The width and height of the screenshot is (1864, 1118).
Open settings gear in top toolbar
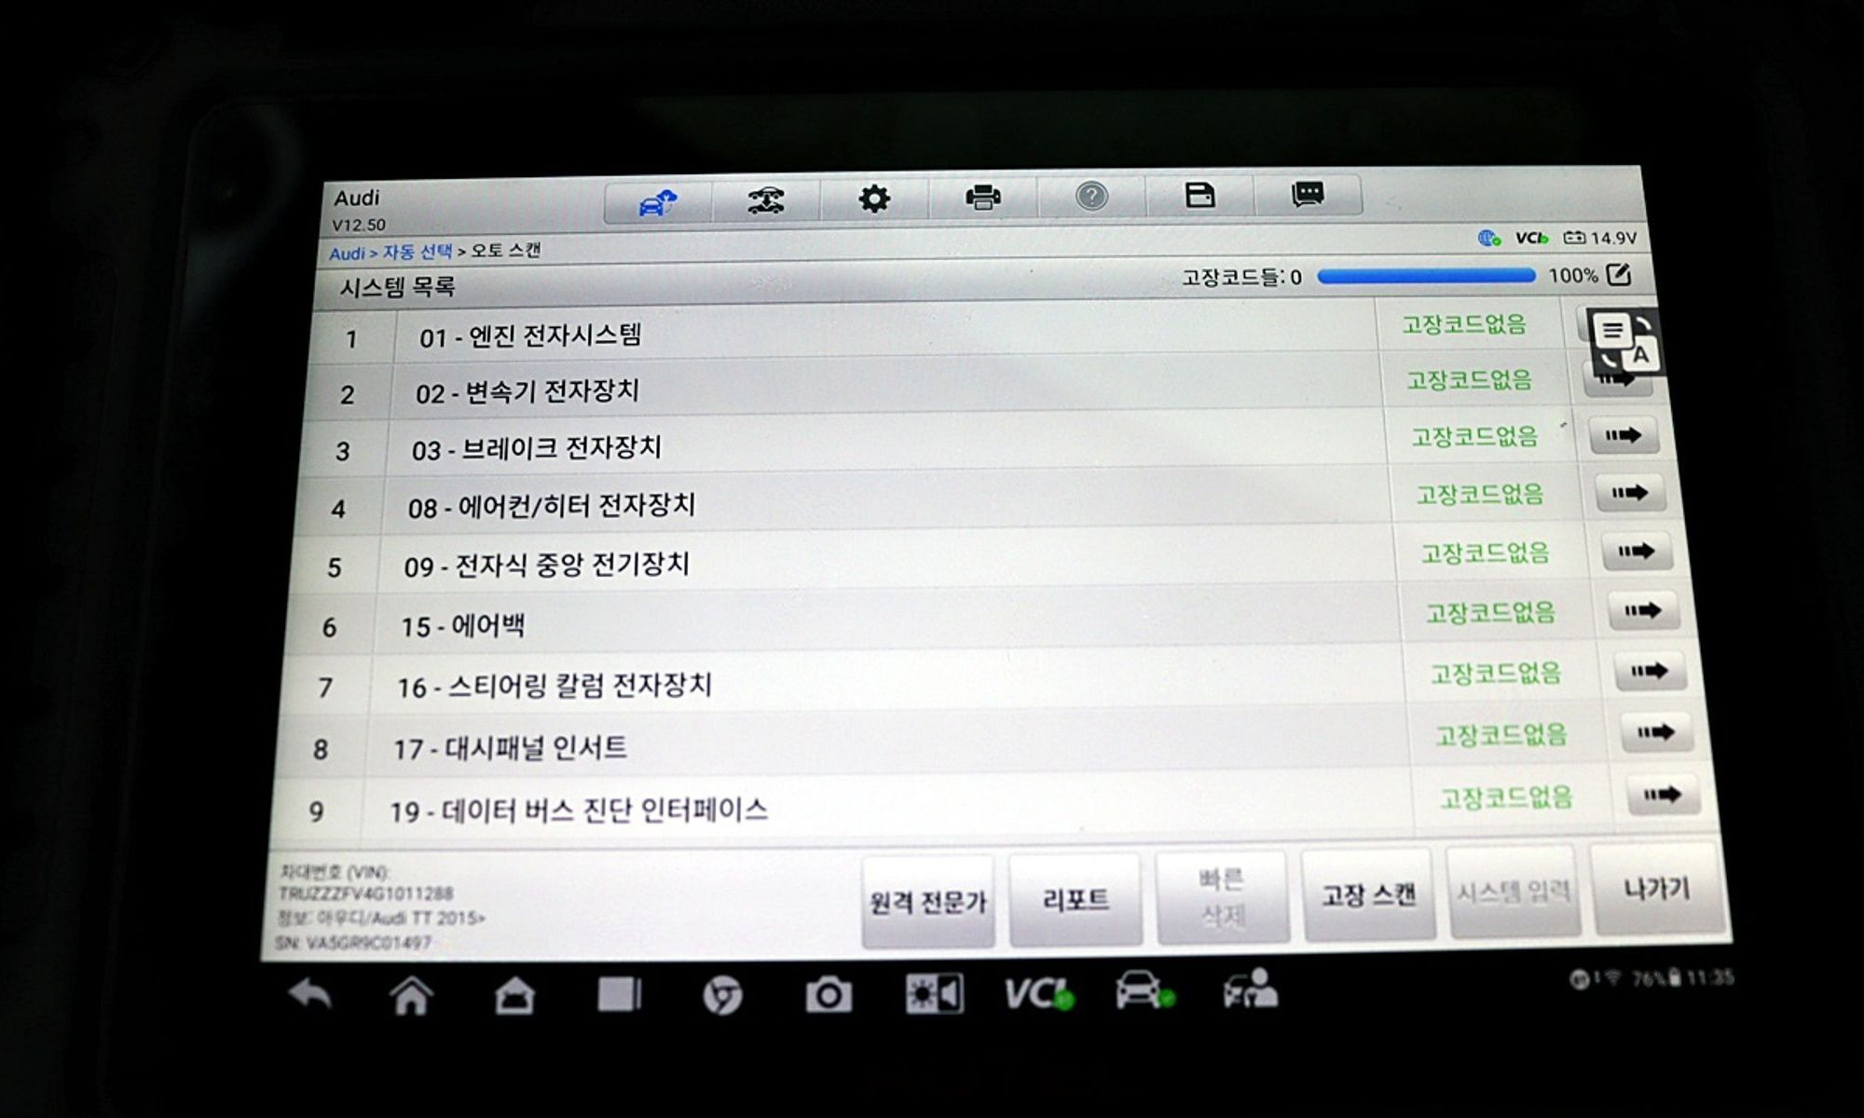click(873, 198)
